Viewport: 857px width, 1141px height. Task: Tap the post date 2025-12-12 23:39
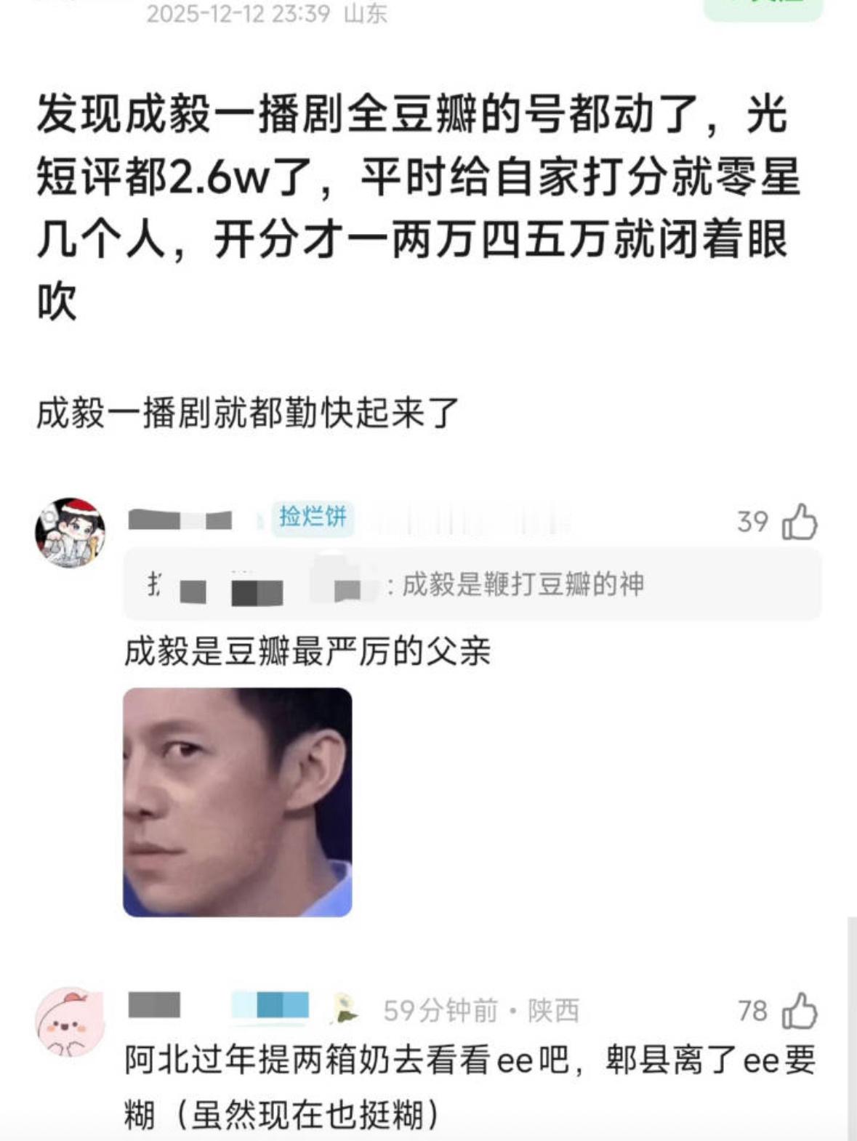[x=238, y=13]
